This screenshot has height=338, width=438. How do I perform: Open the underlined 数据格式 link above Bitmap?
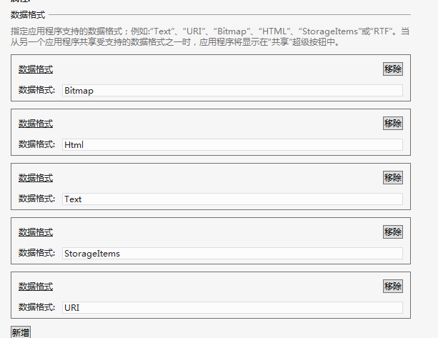pos(36,69)
